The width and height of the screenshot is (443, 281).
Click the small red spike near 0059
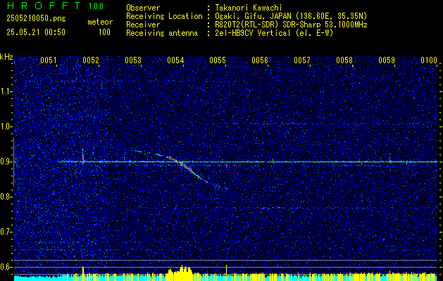click(390, 158)
